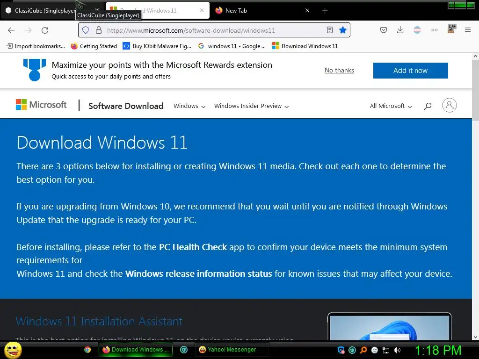
Task: Focus the address bar URL field
Action: click(214, 30)
